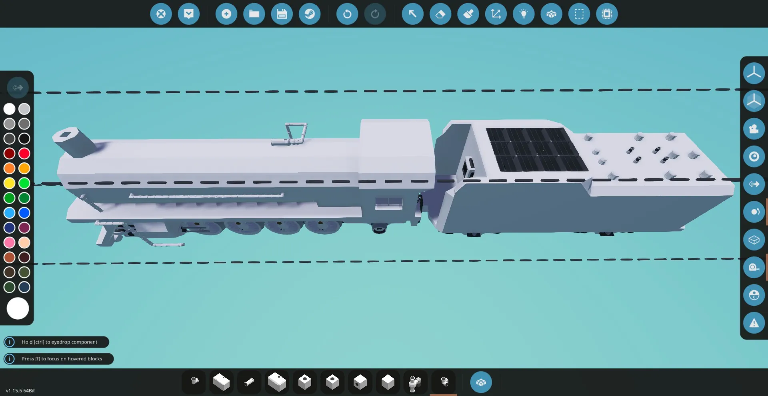This screenshot has width=768, height=396.
Task: Expand the arrows button above color palette
Action: [18, 88]
